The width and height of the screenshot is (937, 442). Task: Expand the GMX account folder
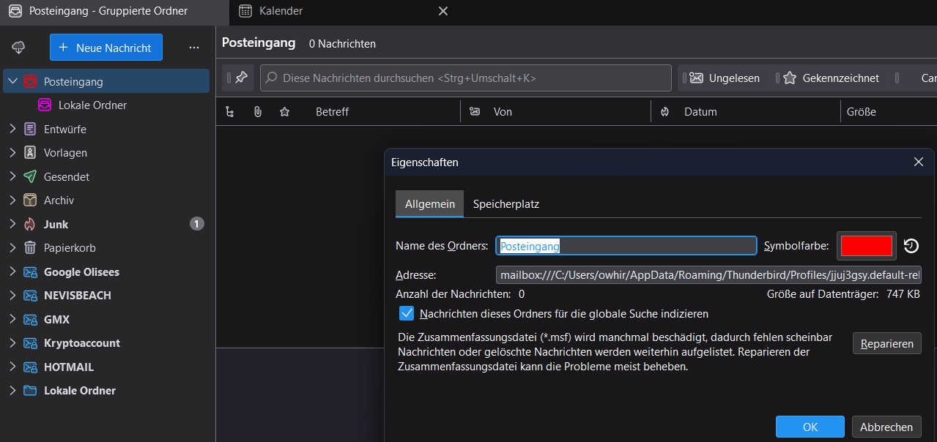[12, 319]
